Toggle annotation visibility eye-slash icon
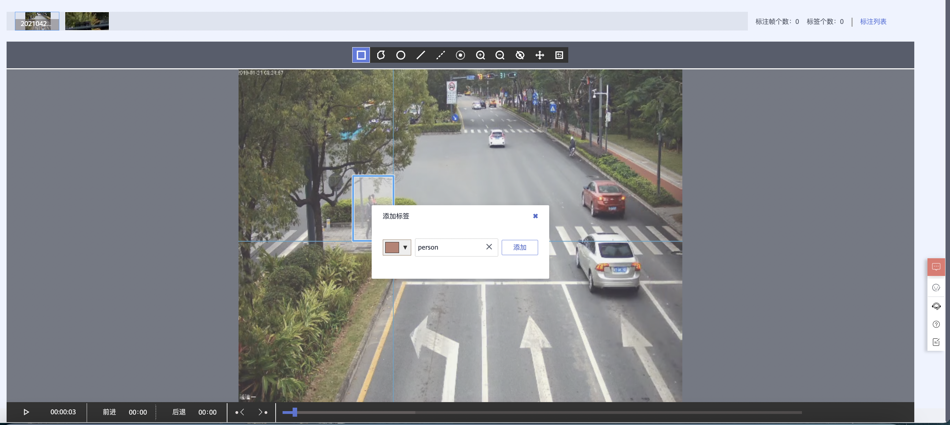Image resolution: width=950 pixels, height=425 pixels. pos(520,55)
